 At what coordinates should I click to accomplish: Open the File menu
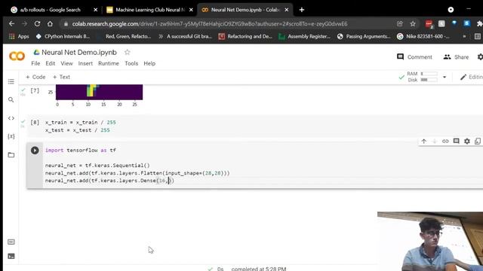[35, 63]
